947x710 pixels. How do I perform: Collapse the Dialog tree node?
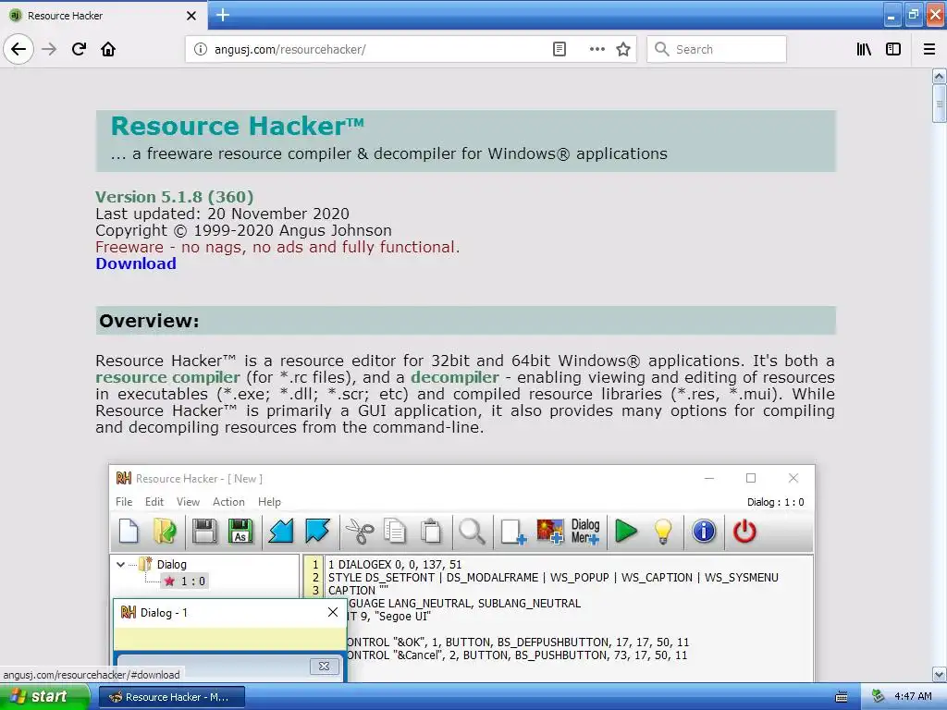120,565
